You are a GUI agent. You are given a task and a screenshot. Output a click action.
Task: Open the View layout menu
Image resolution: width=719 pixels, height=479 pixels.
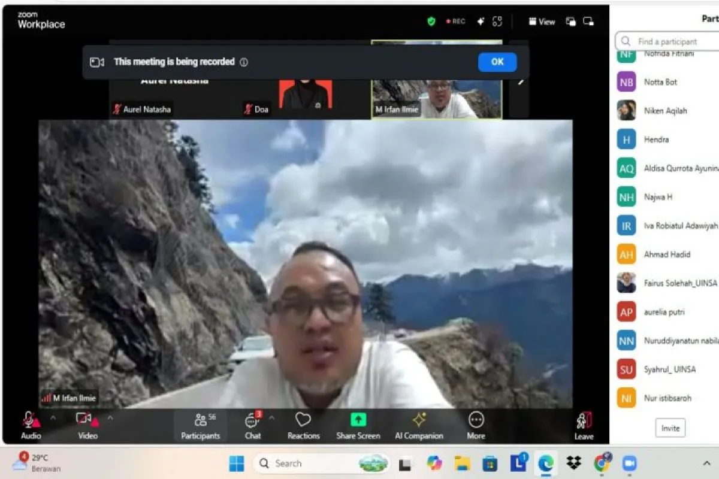542,22
